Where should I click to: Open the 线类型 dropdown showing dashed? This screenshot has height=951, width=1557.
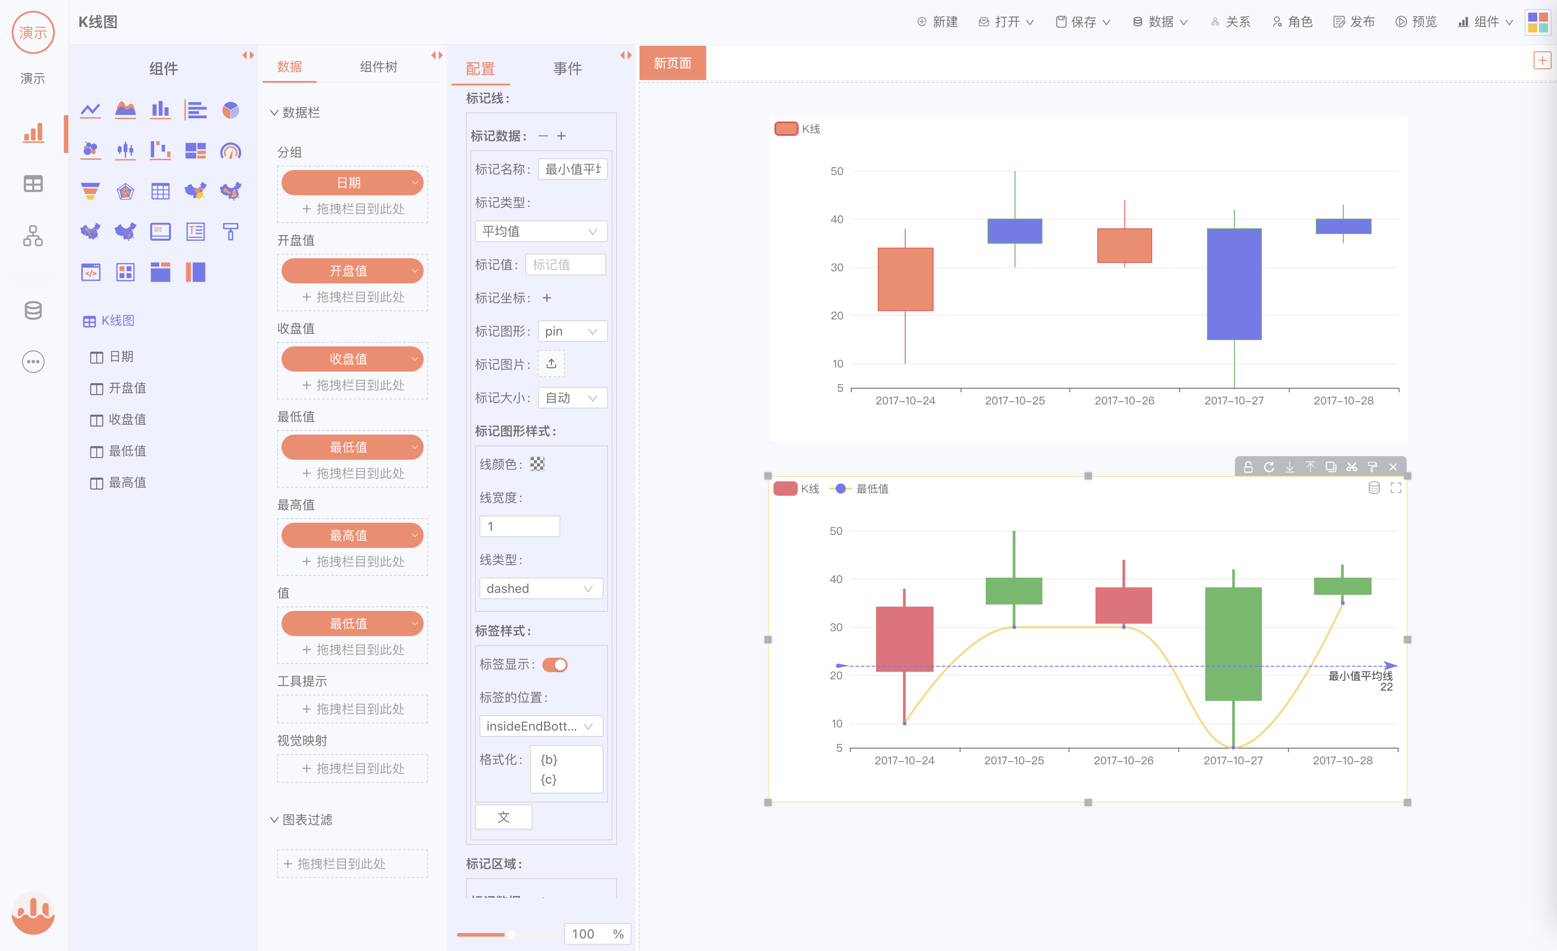(x=541, y=588)
